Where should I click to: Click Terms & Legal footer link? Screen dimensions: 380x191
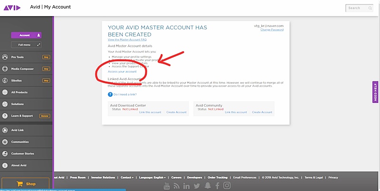pos(313,177)
